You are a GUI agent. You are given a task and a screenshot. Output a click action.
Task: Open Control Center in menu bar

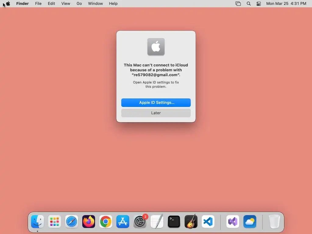(x=259, y=4)
